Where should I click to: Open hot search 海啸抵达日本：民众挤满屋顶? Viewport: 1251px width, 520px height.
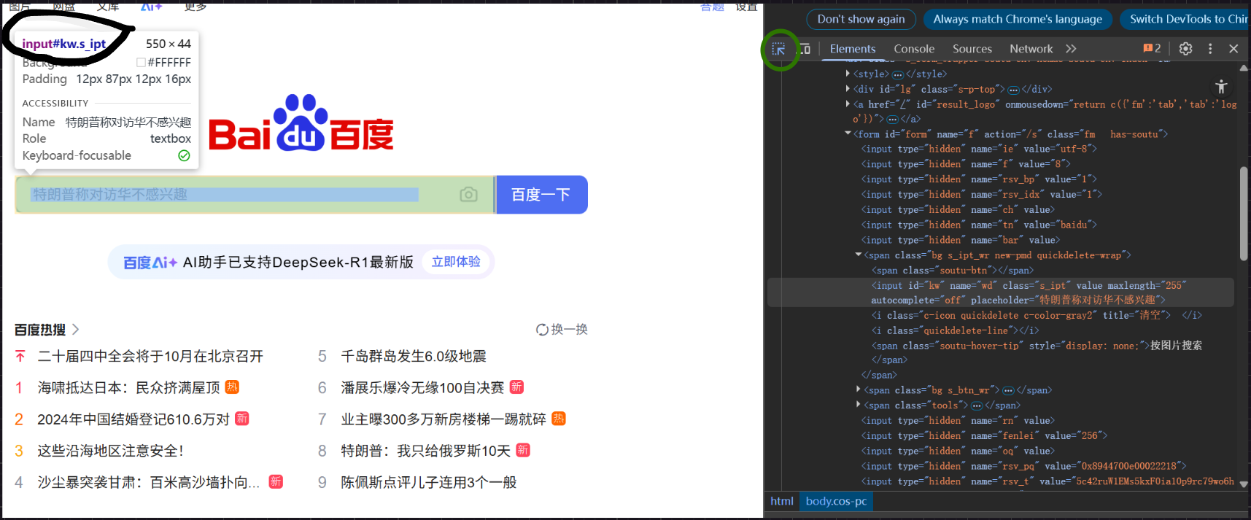coord(129,387)
